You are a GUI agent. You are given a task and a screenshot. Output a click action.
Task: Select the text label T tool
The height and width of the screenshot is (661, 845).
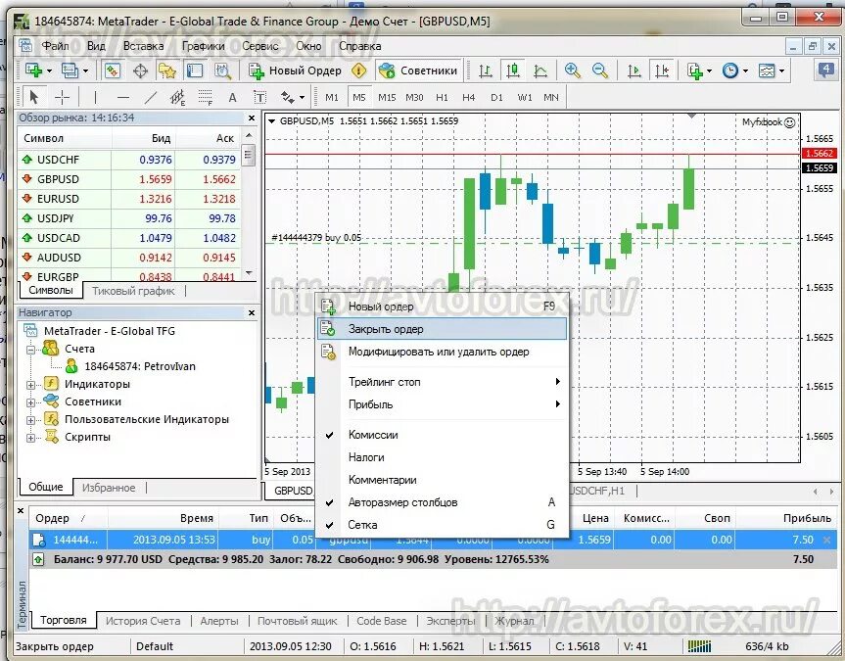[x=259, y=98]
